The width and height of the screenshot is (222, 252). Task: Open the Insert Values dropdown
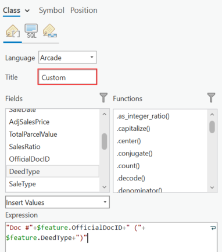pyautogui.click(x=58, y=202)
